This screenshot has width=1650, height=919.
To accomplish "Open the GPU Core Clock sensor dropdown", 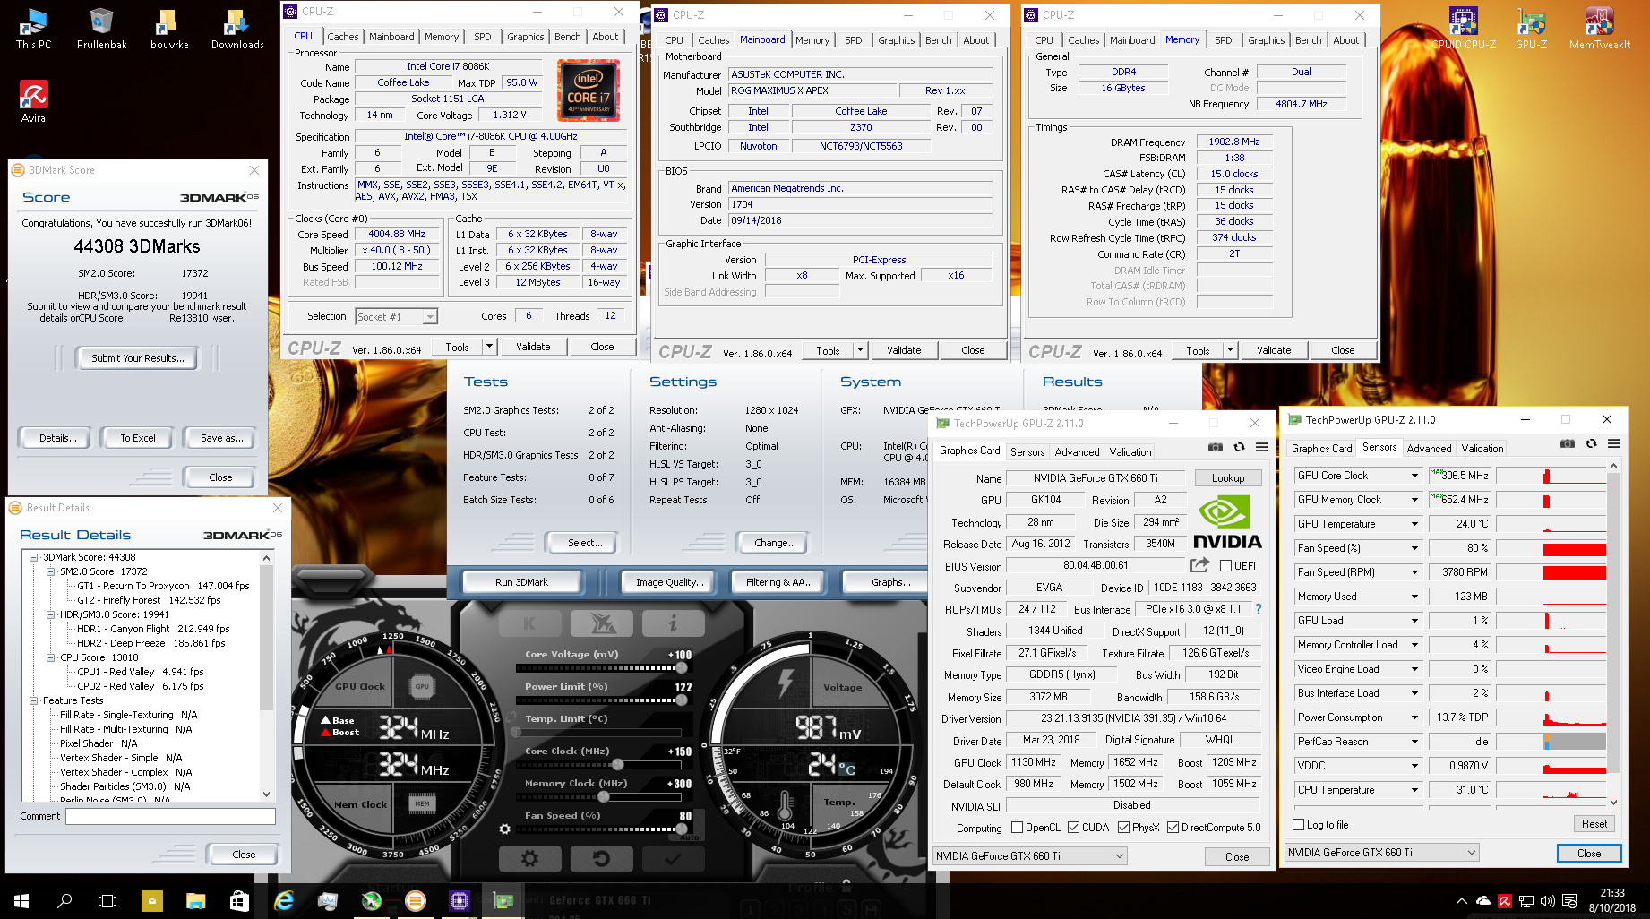I will [x=1415, y=476].
